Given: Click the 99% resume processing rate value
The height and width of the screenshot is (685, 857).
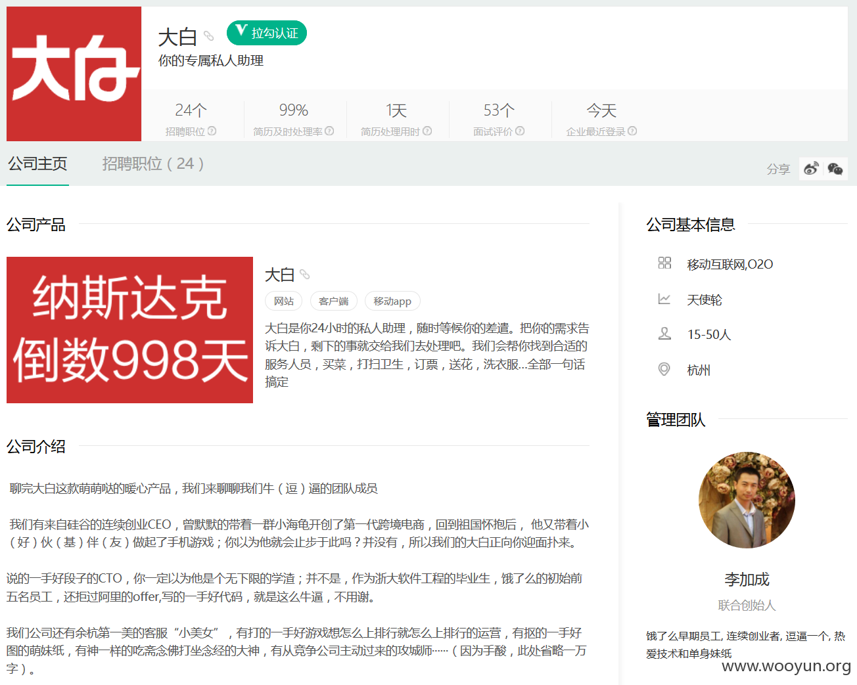Looking at the screenshot, I should (293, 110).
